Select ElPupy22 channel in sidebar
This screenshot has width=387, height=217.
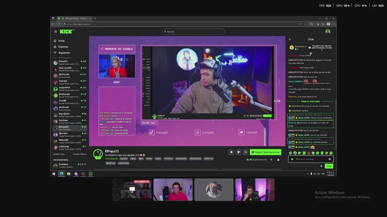click(70, 128)
